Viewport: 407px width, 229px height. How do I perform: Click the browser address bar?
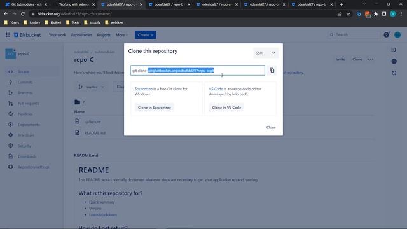(x=182, y=14)
